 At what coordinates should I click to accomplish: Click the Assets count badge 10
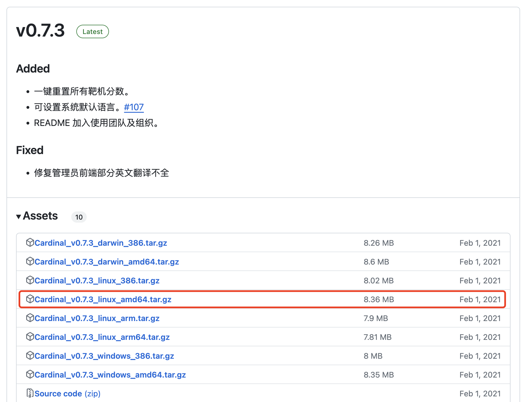click(79, 217)
